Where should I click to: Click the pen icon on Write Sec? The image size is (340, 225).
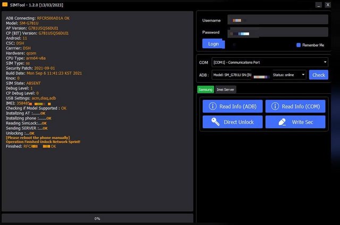click(x=282, y=122)
